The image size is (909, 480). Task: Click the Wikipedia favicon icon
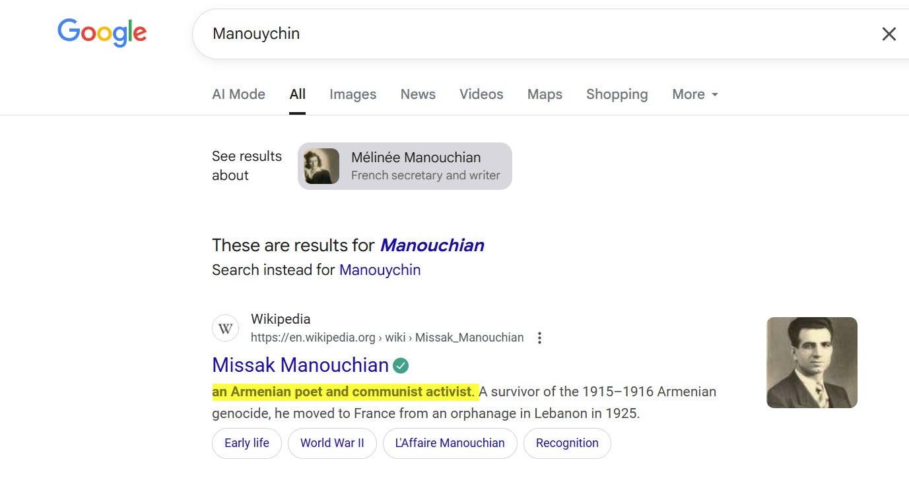point(225,328)
